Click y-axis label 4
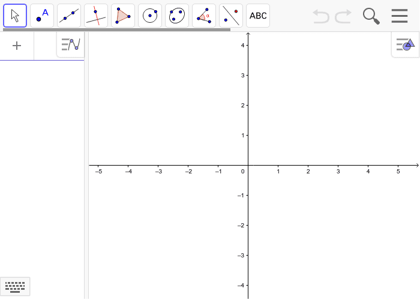The image size is (420, 300). coord(242,46)
